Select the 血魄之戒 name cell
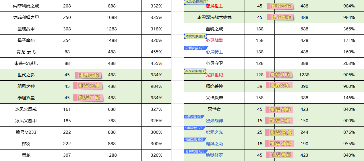The image size is (364, 161). tap(214, 29)
